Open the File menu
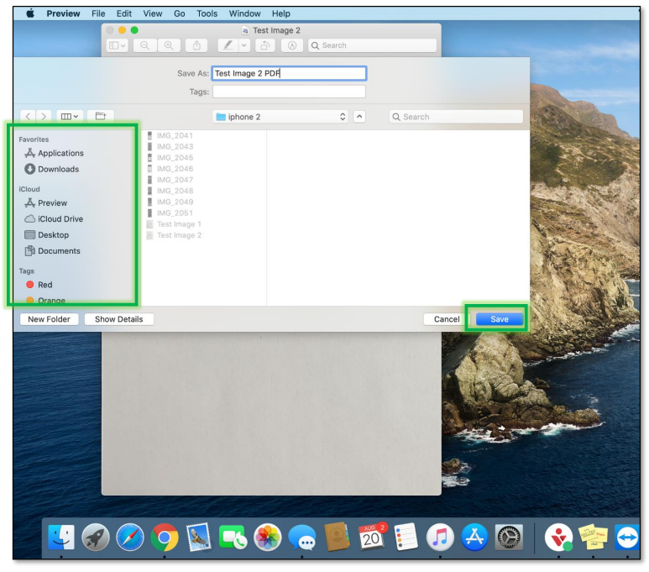The height and width of the screenshot is (572, 649). (97, 13)
